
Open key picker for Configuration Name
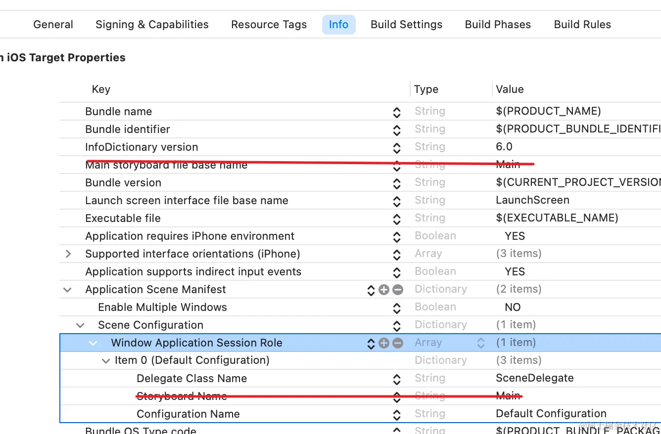(396, 415)
